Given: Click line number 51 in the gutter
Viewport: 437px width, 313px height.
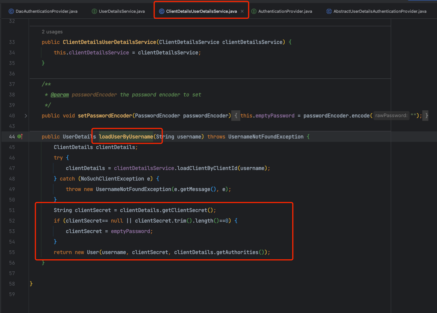Looking at the screenshot, I should click(x=12, y=210).
